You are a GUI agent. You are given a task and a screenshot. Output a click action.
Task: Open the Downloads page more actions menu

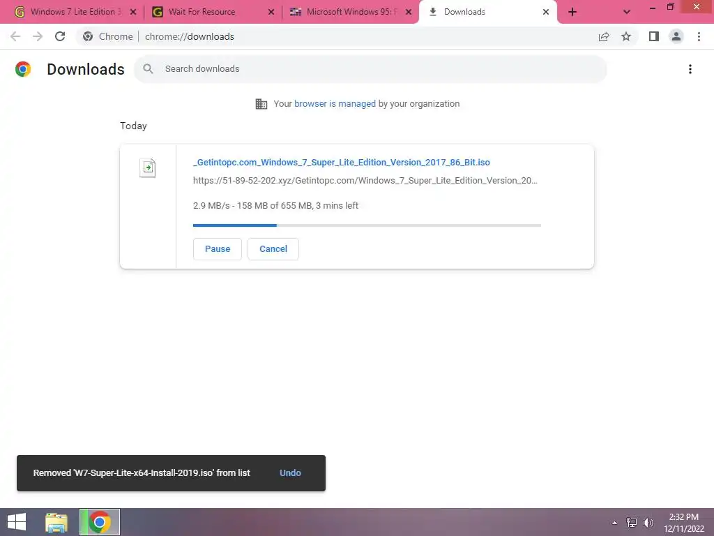pyautogui.click(x=690, y=69)
